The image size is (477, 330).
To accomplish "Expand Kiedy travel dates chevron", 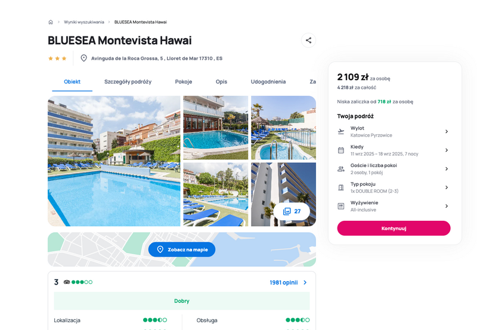I will (x=447, y=150).
